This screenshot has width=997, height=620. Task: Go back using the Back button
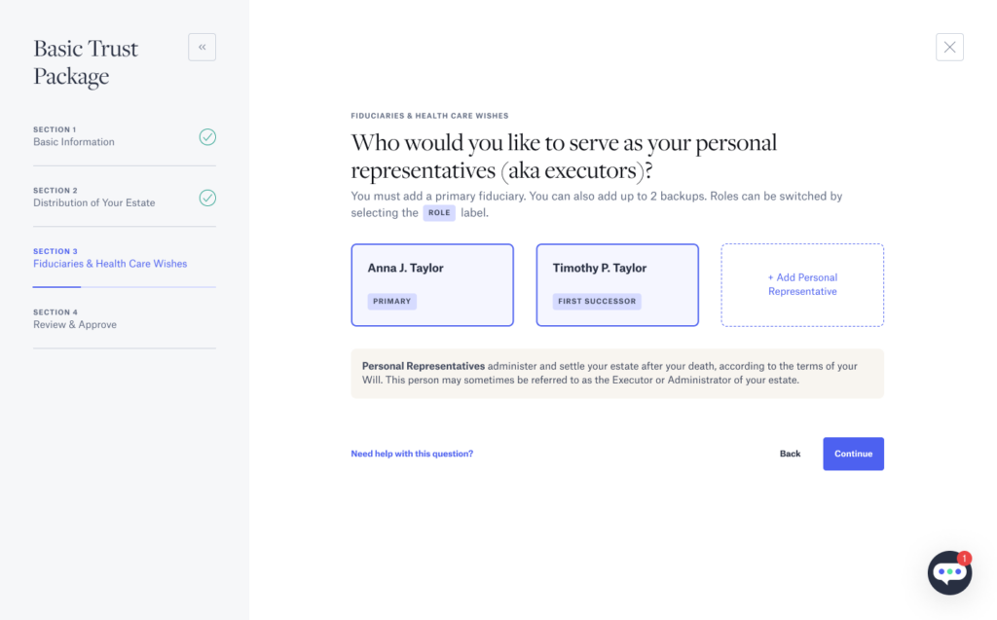click(790, 454)
